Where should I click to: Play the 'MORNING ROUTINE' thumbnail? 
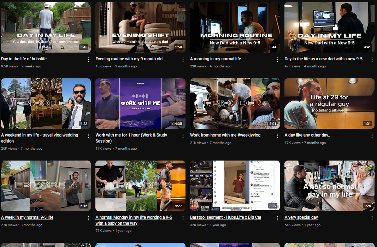pos(235,28)
